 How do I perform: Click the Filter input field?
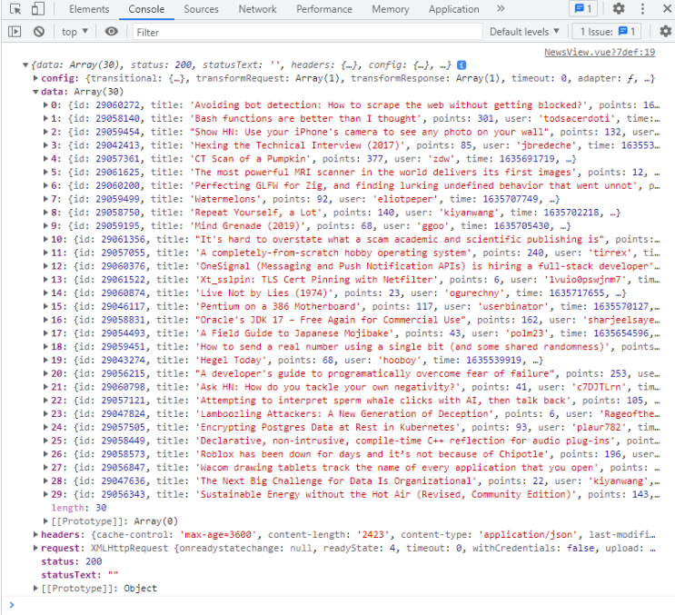(307, 32)
